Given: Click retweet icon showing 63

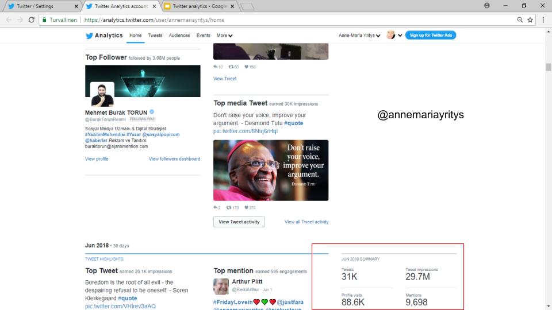Looking at the screenshot, I should pyautogui.click(x=231, y=67).
